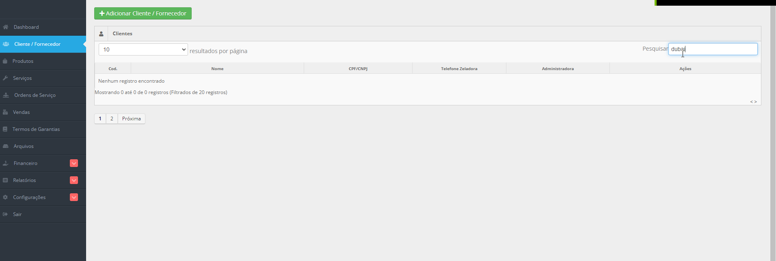Viewport: 776px width, 261px height.
Task: Click the "Mostrando 0 até 0" records info
Action: 161,92
